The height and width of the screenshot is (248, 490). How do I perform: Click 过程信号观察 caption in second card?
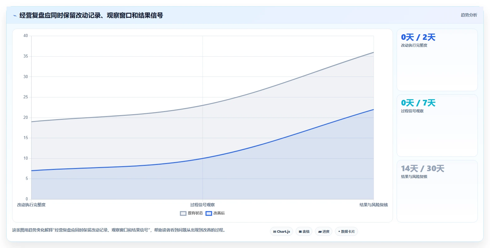click(412, 111)
